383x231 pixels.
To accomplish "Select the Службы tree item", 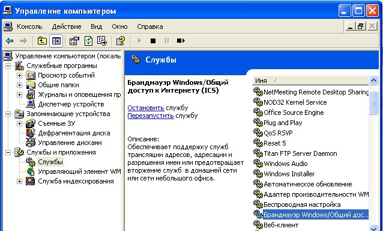I will coord(50,162).
